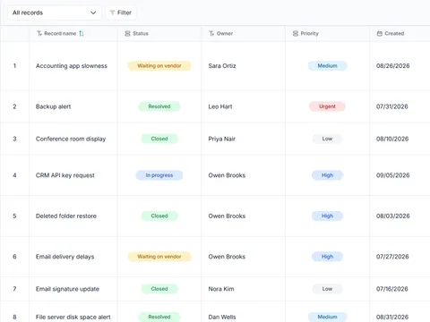Click the Status column type icon
The width and height of the screenshot is (430, 322).
(127, 33)
